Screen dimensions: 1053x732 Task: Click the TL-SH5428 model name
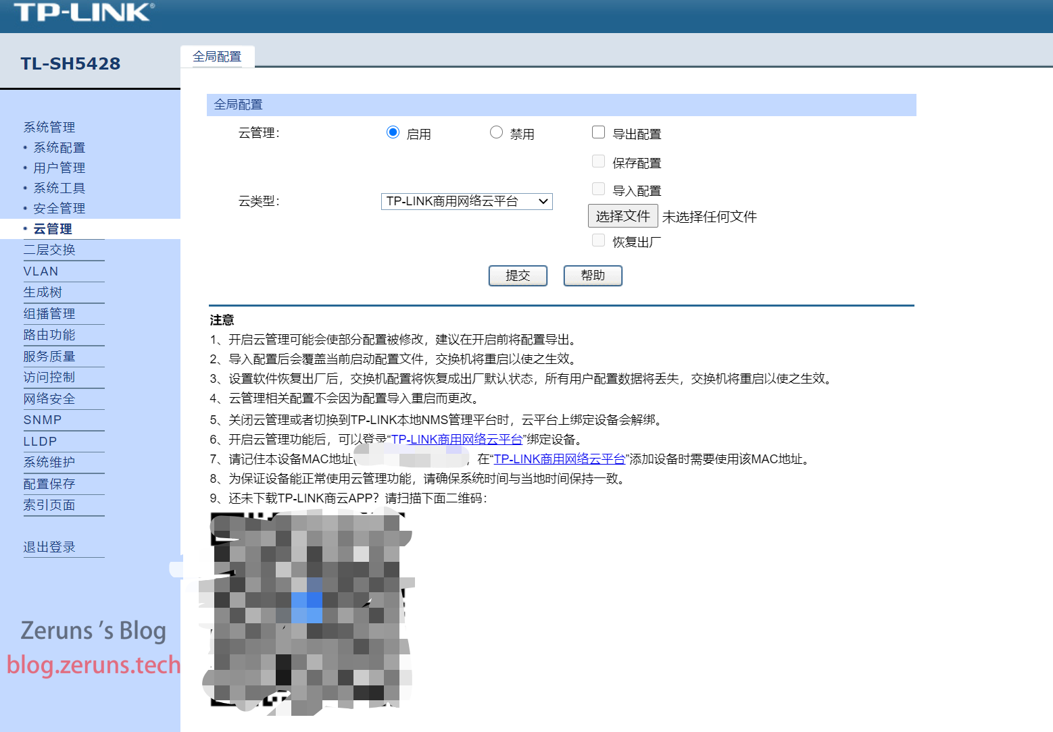[x=70, y=63]
